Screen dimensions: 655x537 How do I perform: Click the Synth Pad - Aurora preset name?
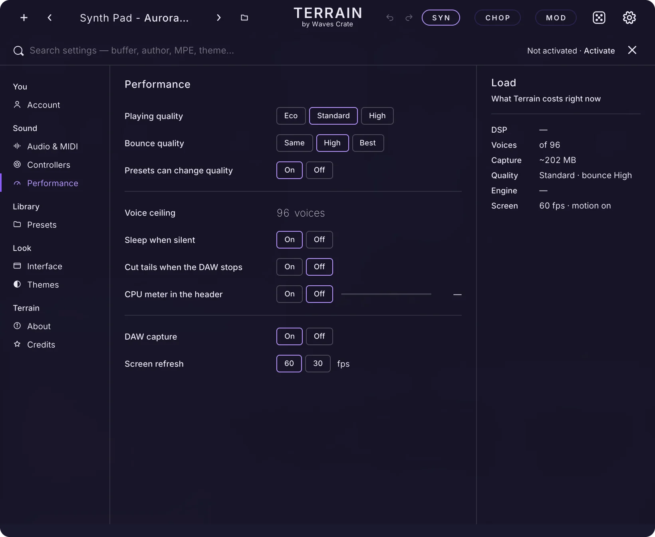click(134, 18)
